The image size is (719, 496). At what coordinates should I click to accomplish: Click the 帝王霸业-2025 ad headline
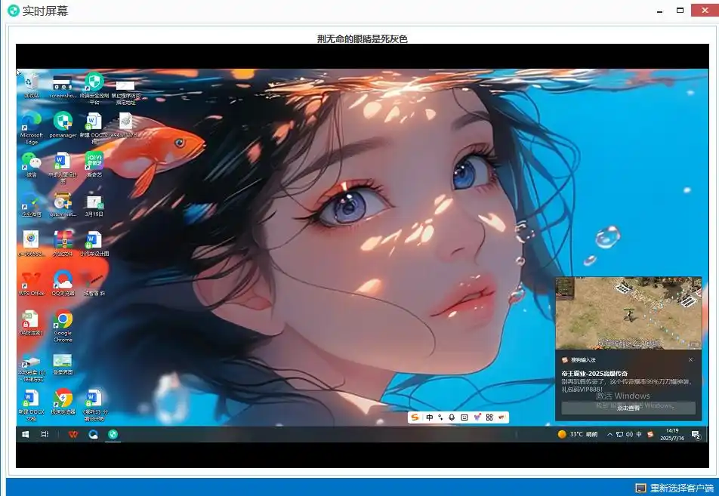(594, 373)
